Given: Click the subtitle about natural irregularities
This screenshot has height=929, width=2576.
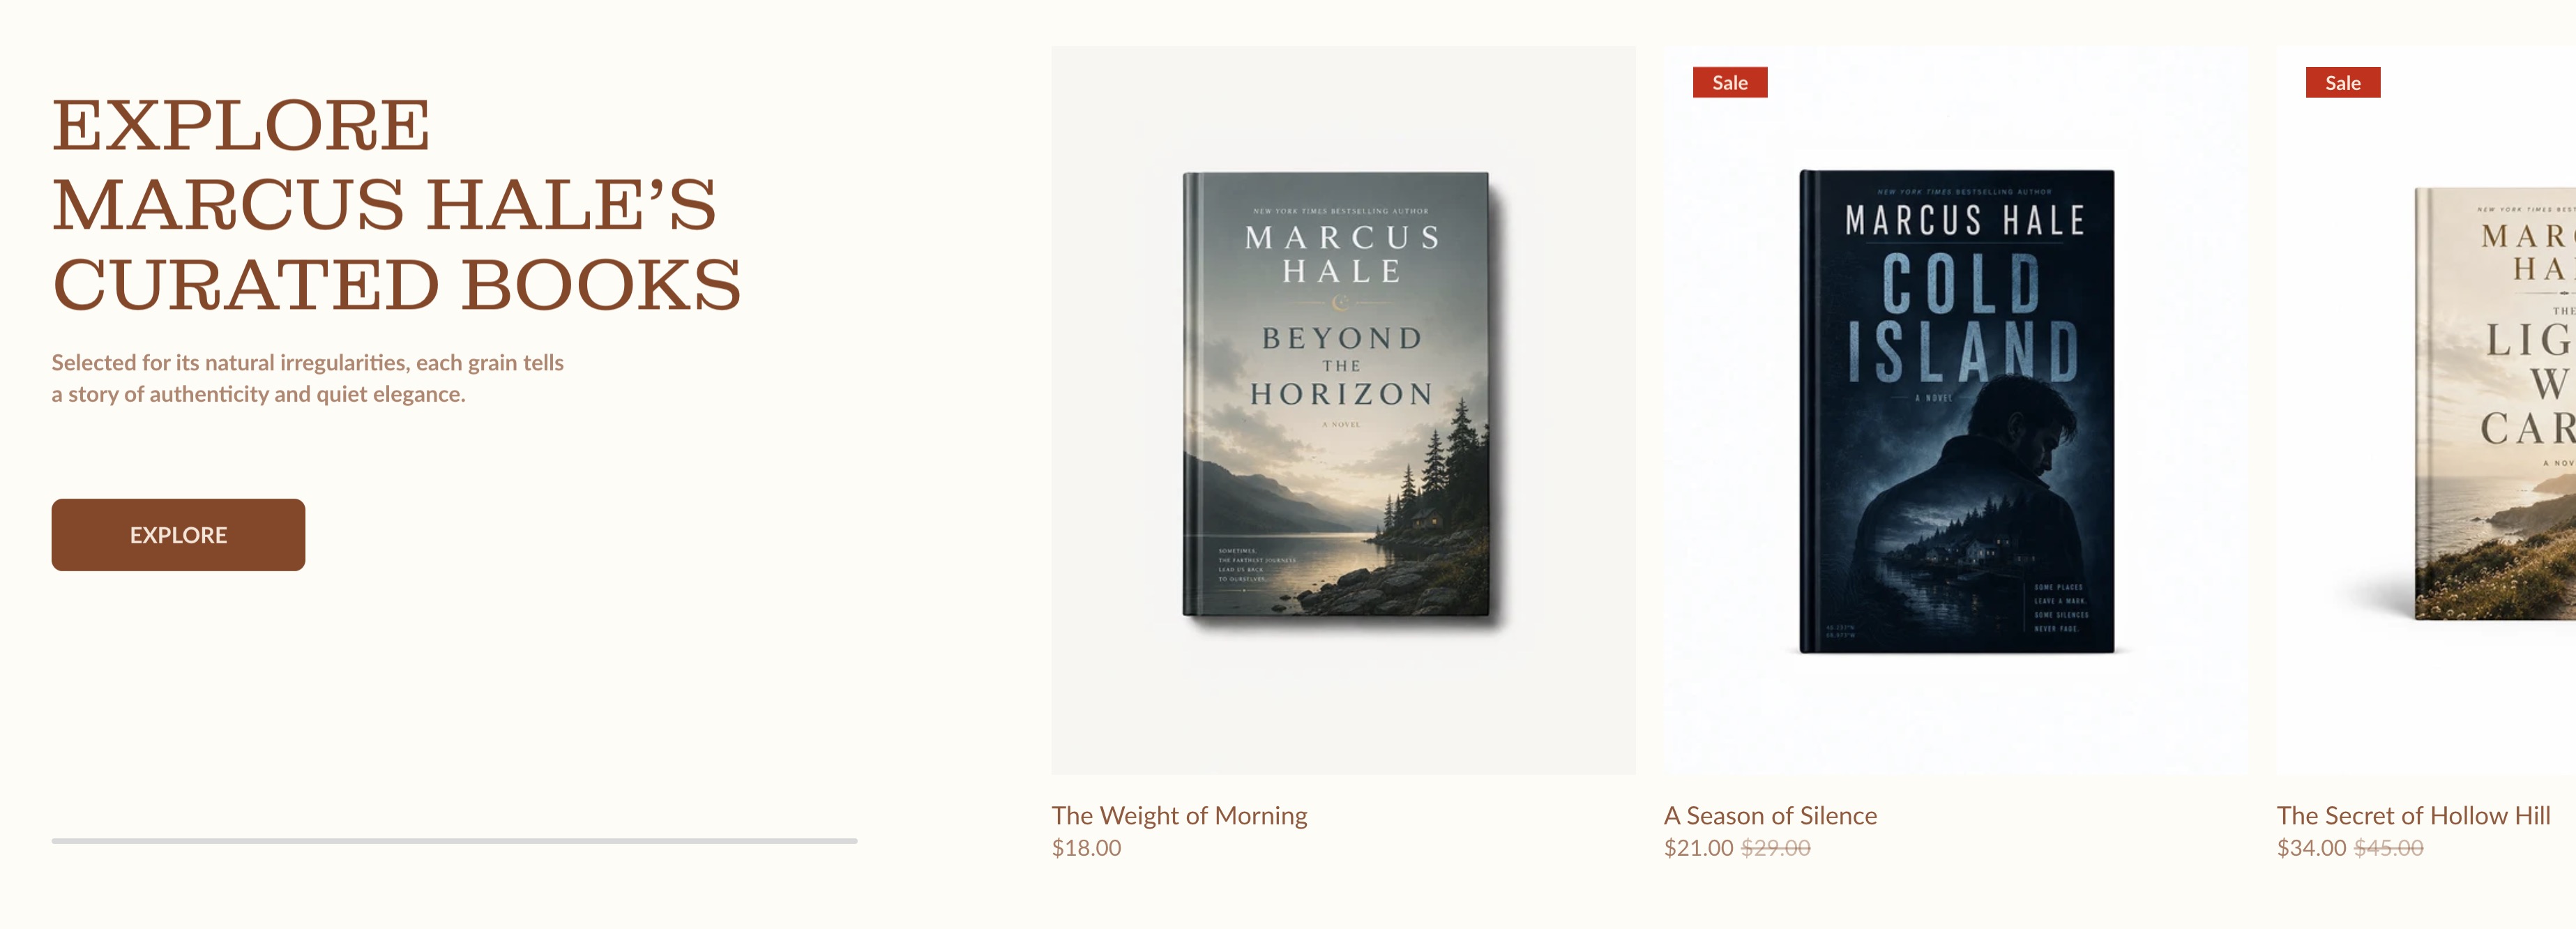Looking at the screenshot, I should coord(308,378).
